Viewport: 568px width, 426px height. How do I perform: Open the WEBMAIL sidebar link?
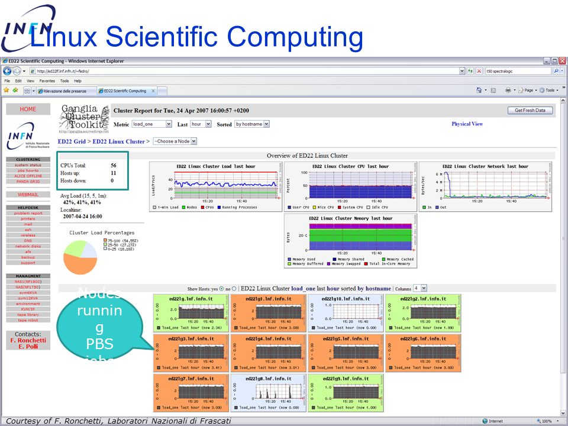pyautogui.click(x=28, y=195)
